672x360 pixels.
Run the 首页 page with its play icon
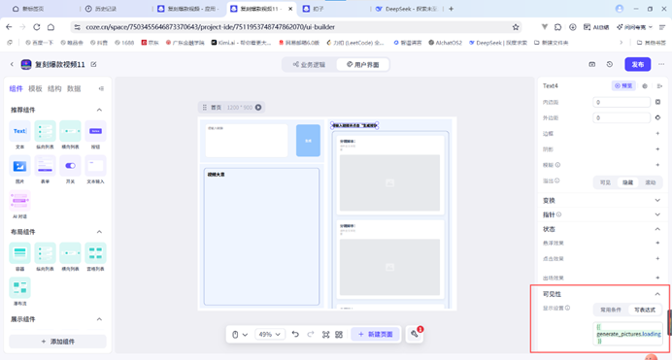(258, 108)
